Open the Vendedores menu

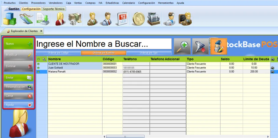pyautogui.click(x=56, y=3)
